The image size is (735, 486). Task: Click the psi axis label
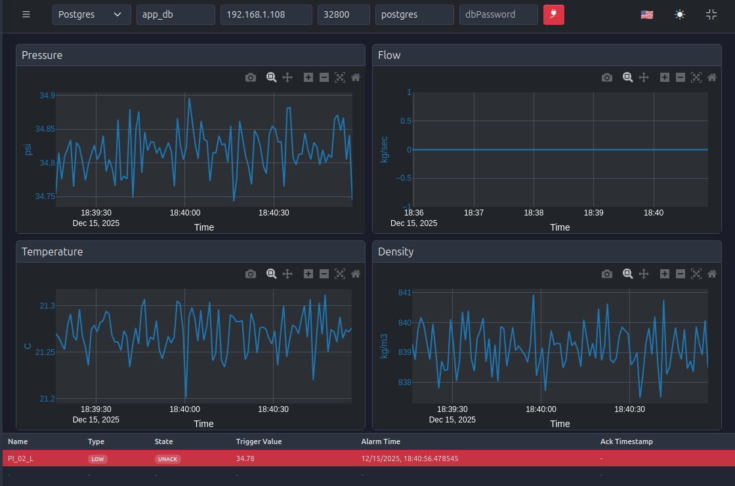point(28,150)
